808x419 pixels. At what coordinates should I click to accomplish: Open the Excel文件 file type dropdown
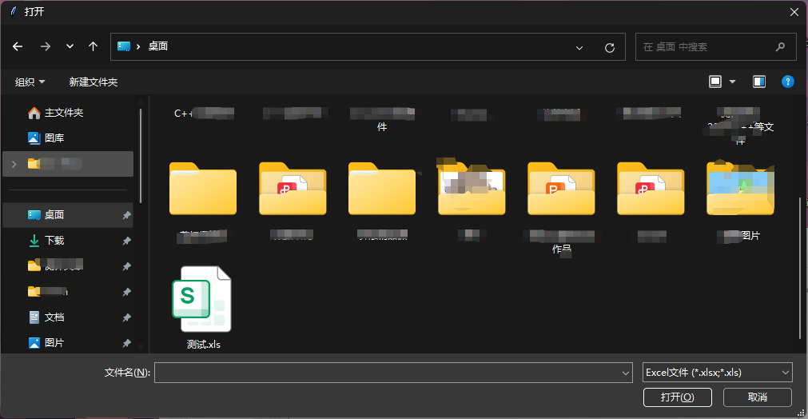tap(718, 372)
